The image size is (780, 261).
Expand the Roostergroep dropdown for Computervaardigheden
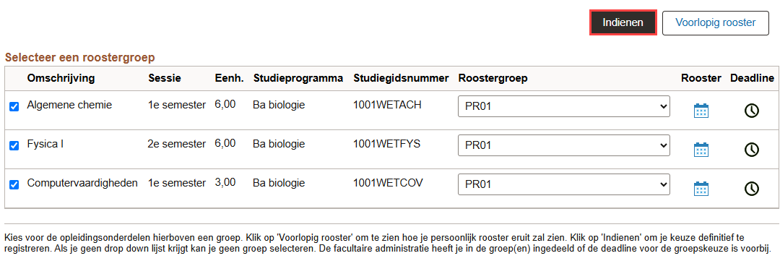[x=563, y=184]
